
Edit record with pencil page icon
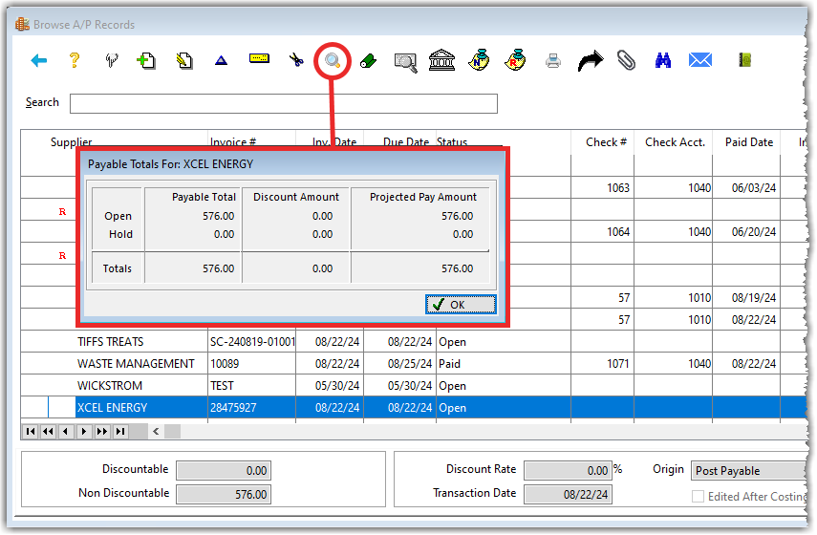[183, 61]
